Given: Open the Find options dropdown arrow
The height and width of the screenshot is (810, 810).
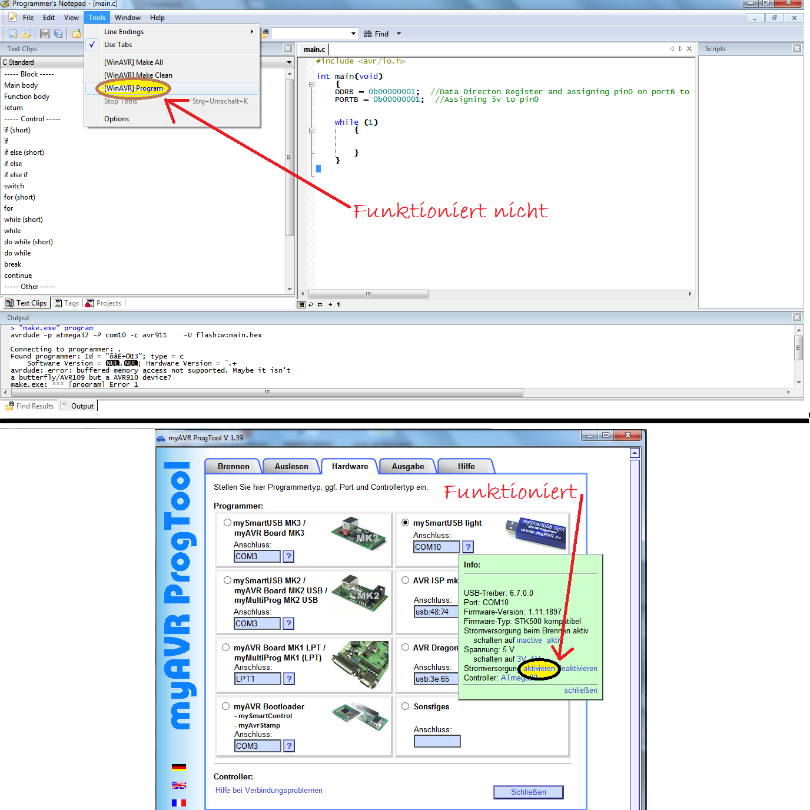Looking at the screenshot, I should [399, 34].
